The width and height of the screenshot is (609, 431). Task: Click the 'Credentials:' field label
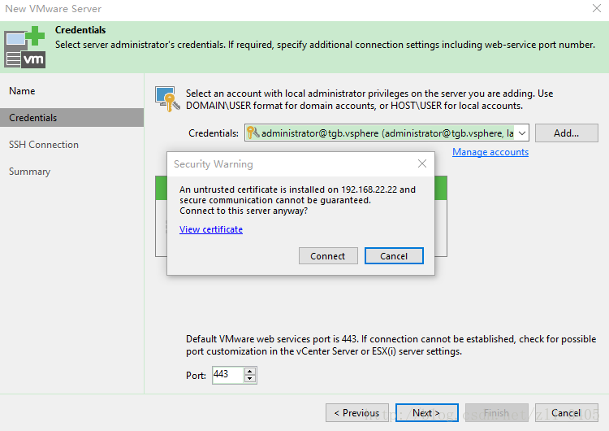214,133
